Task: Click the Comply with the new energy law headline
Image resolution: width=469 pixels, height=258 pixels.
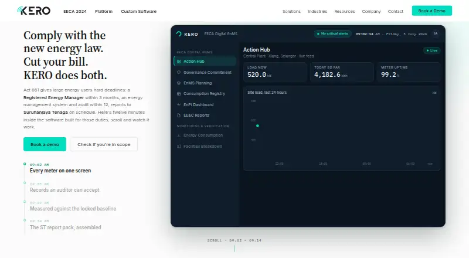Action: (64, 42)
